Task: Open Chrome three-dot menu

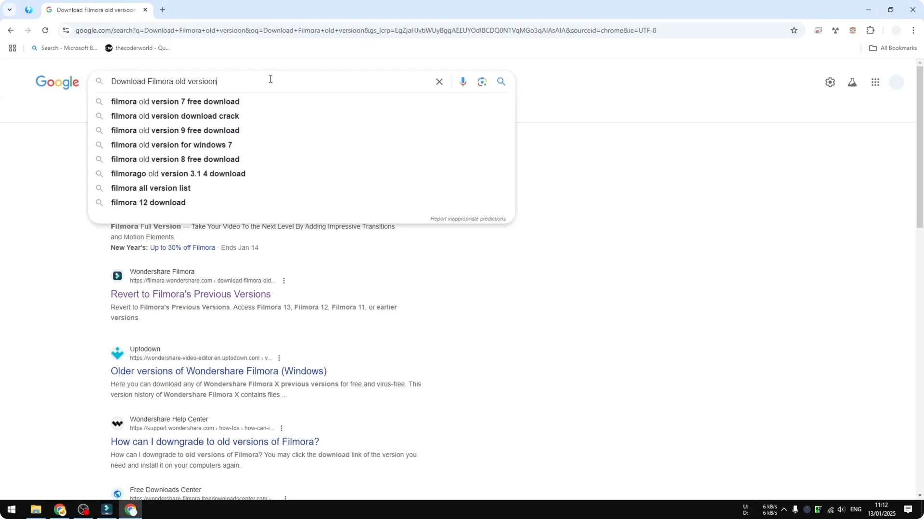Action: 913,30
